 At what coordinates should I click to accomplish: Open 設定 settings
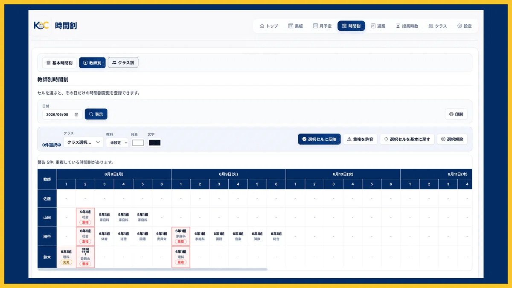464,26
